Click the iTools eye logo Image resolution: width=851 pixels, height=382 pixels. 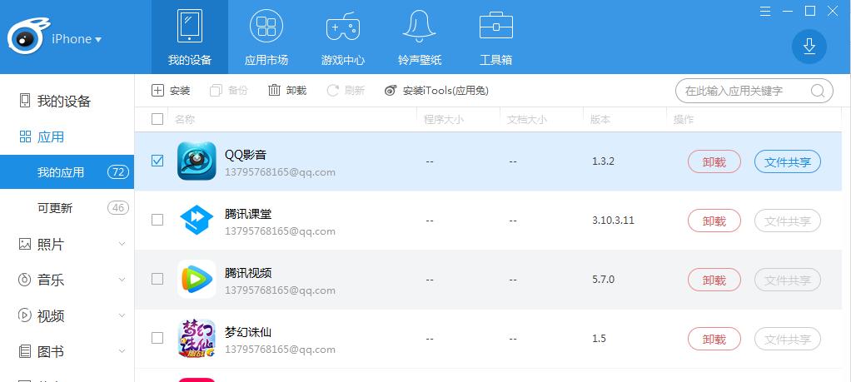[28, 36]
